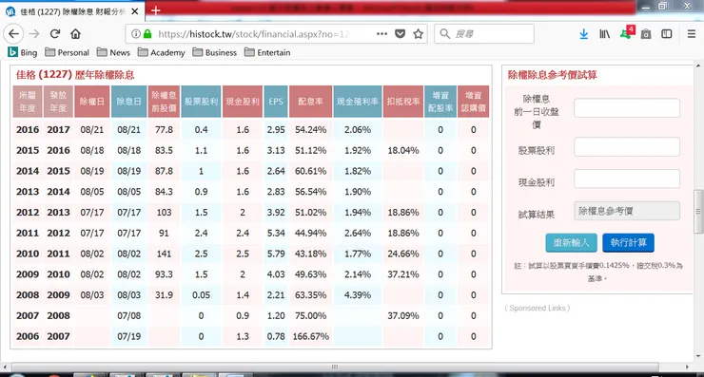
Task: Click the browser search box
Action: (484, 33)
